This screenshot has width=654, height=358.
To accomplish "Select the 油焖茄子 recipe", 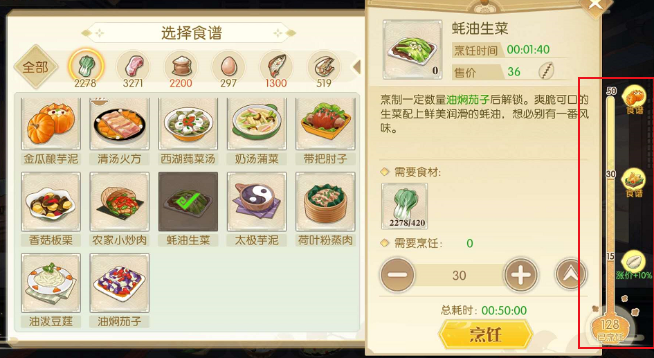I will tap(119, 290).
